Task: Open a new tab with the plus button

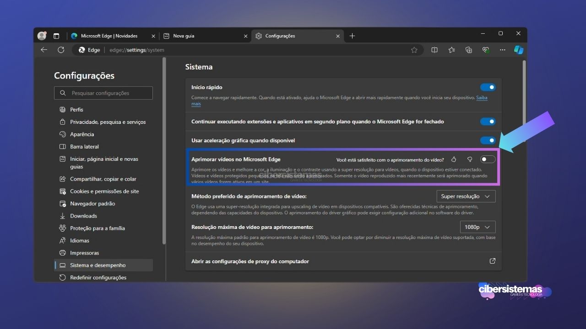Action: [x=352, y=36]
